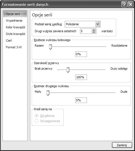
Task: Decrease the Drugi wykres zawiera ostatnich value
Action: pos(94,32)
